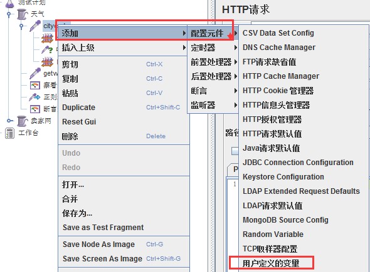Select the 卖家网 thread group label
370x272 pixels.
[x=41, y=121]
